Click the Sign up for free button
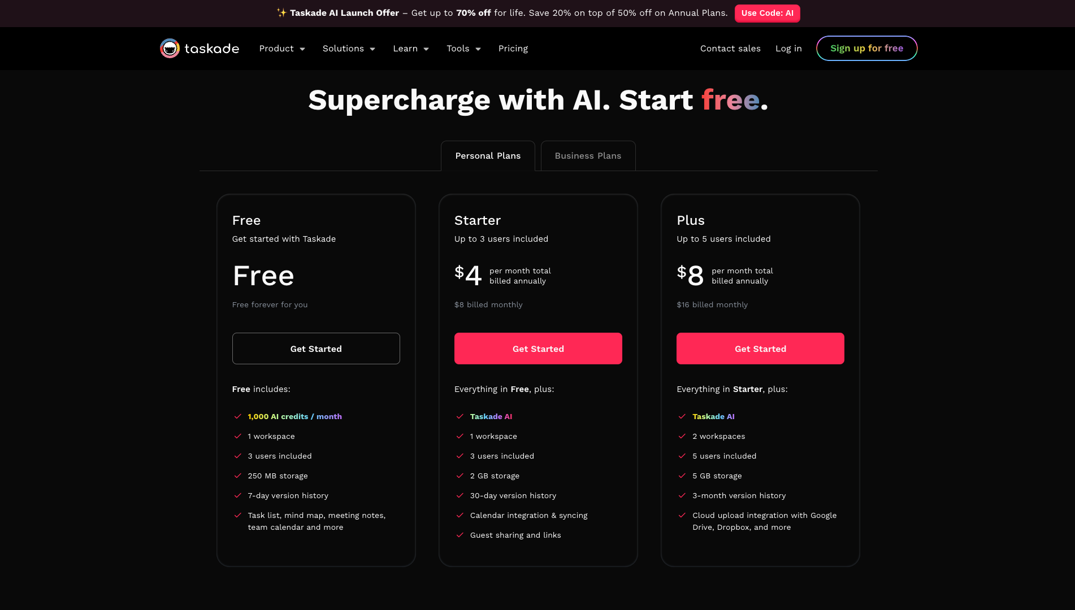The width and height of the screenshot is (1075, 610). coord(866,49)
